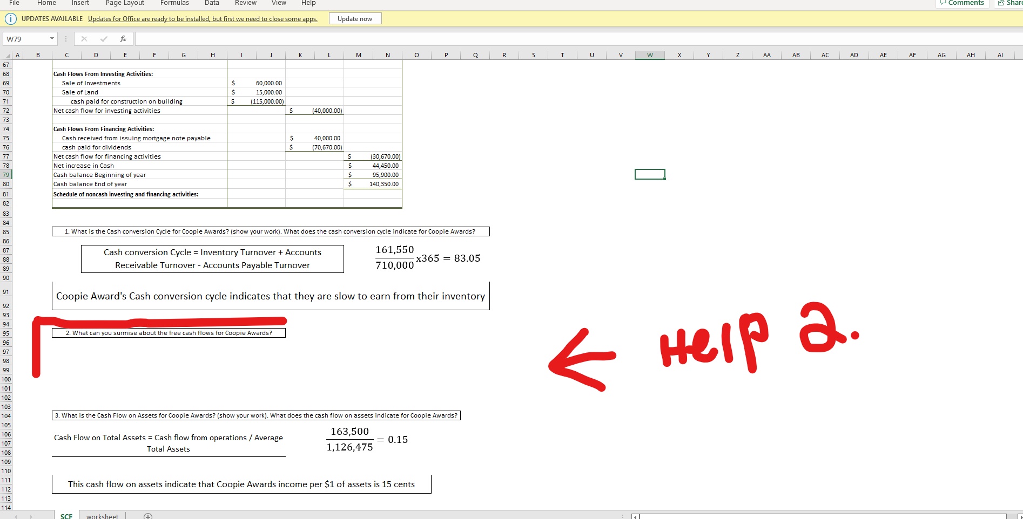Click the 'slow to earn from inventory' answer box

271,296
